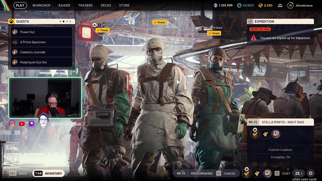
Task: Click the gold currency icon beside 2,430
Action: (x=261, y=5)
